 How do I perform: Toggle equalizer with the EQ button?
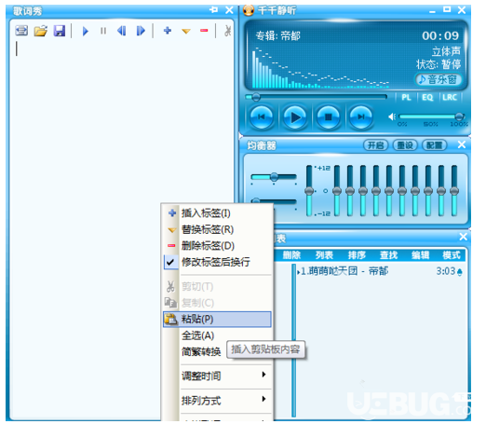pyautogui.click(x=427, y=98)
